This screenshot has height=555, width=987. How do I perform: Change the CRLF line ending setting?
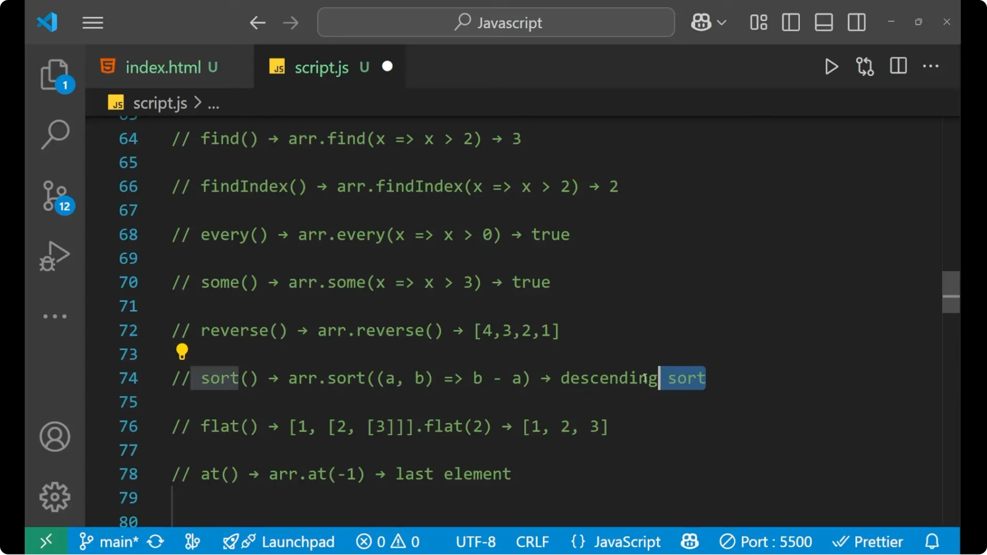point(533,541)
